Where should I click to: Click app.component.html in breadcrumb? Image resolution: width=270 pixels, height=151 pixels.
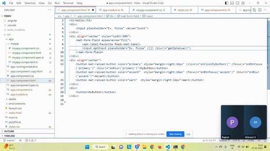90,16
